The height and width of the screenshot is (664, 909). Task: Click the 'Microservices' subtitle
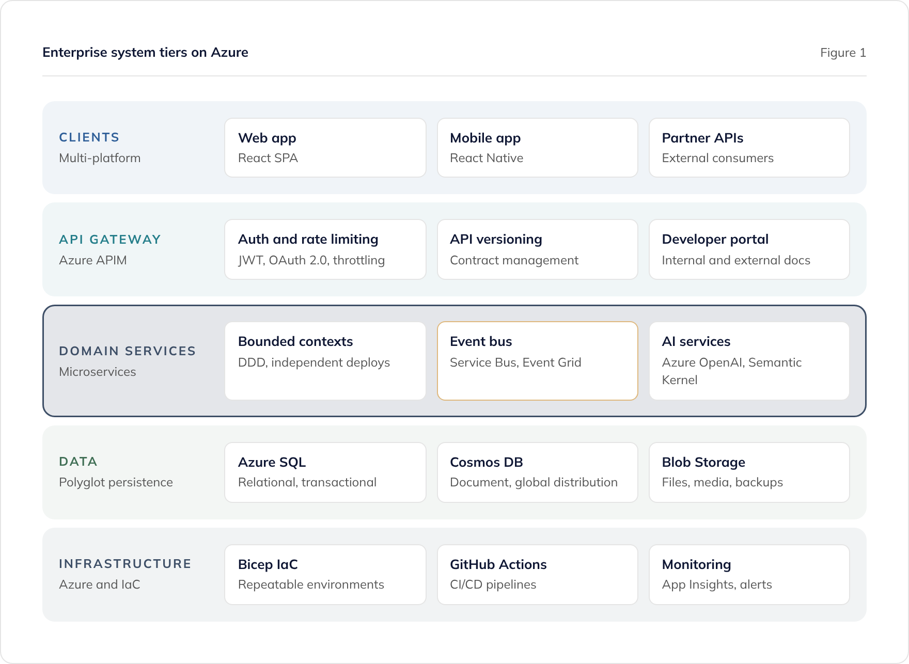98,372
